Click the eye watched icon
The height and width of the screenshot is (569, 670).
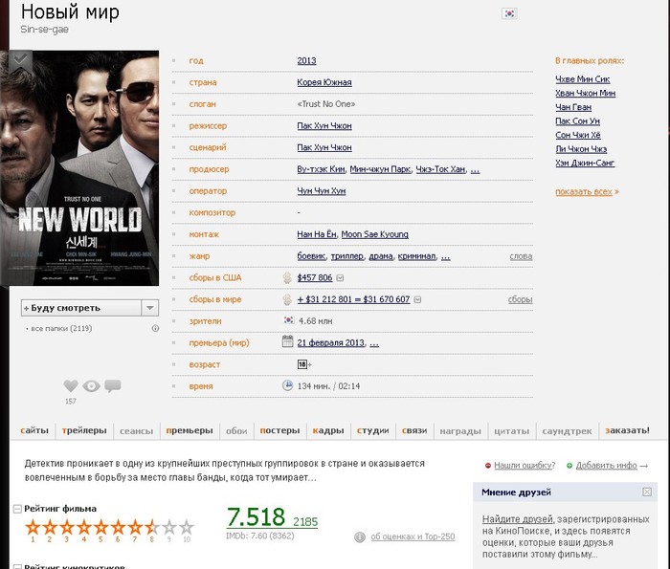(91, 386)
